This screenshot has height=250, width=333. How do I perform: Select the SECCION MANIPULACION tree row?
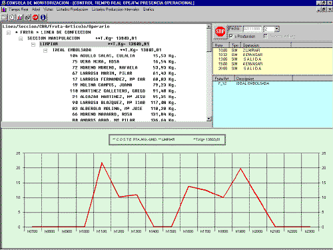point(82,38)
